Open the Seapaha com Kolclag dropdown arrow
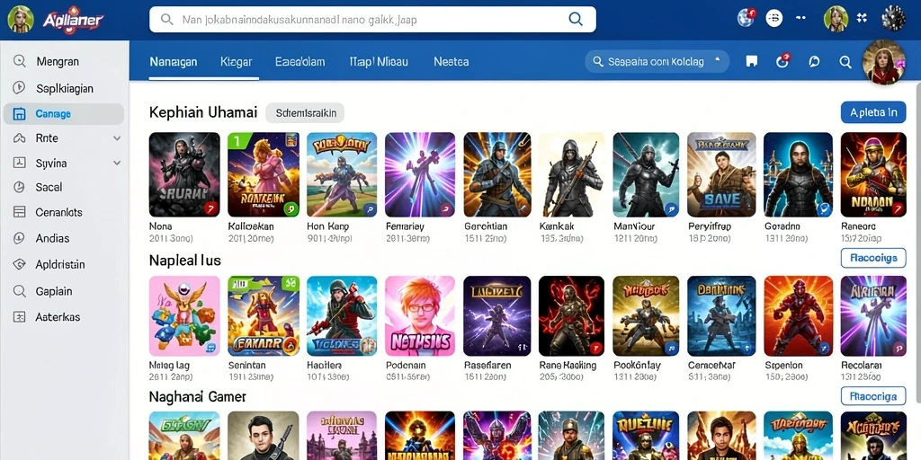The width and height of the screenshot is (921, 460). [717, 60]
